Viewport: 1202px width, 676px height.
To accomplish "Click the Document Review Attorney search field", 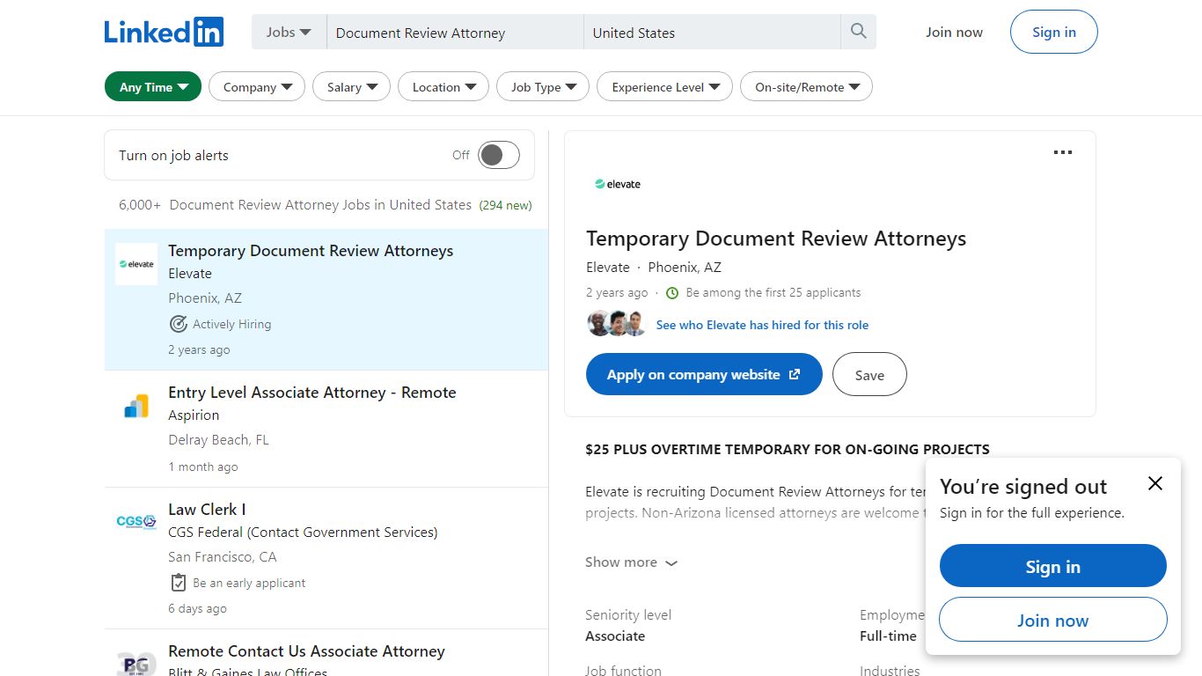I will click(455, 33).
